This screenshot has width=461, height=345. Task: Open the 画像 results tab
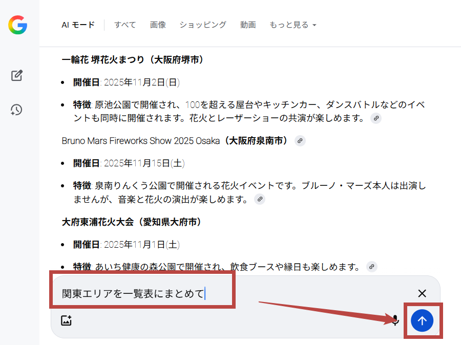[x=158, y=25]
